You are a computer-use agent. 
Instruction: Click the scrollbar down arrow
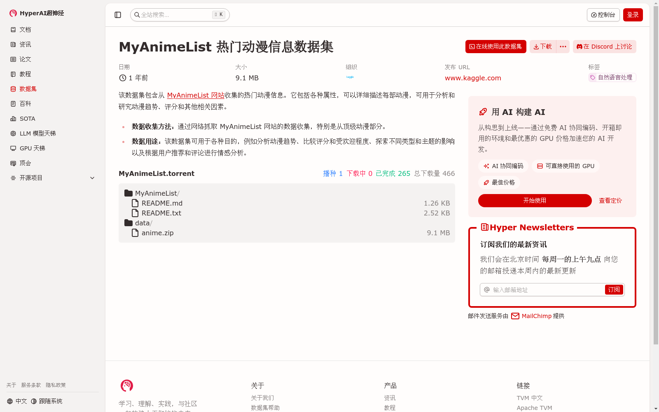[656, 409]
